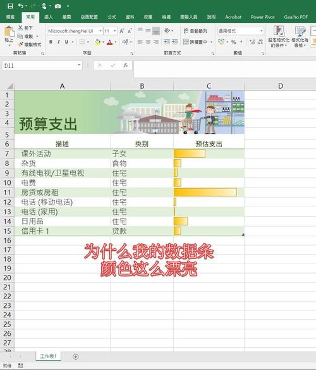Click the text orientation icon
This screenshot has height=370, width=316.
point(167,30)
